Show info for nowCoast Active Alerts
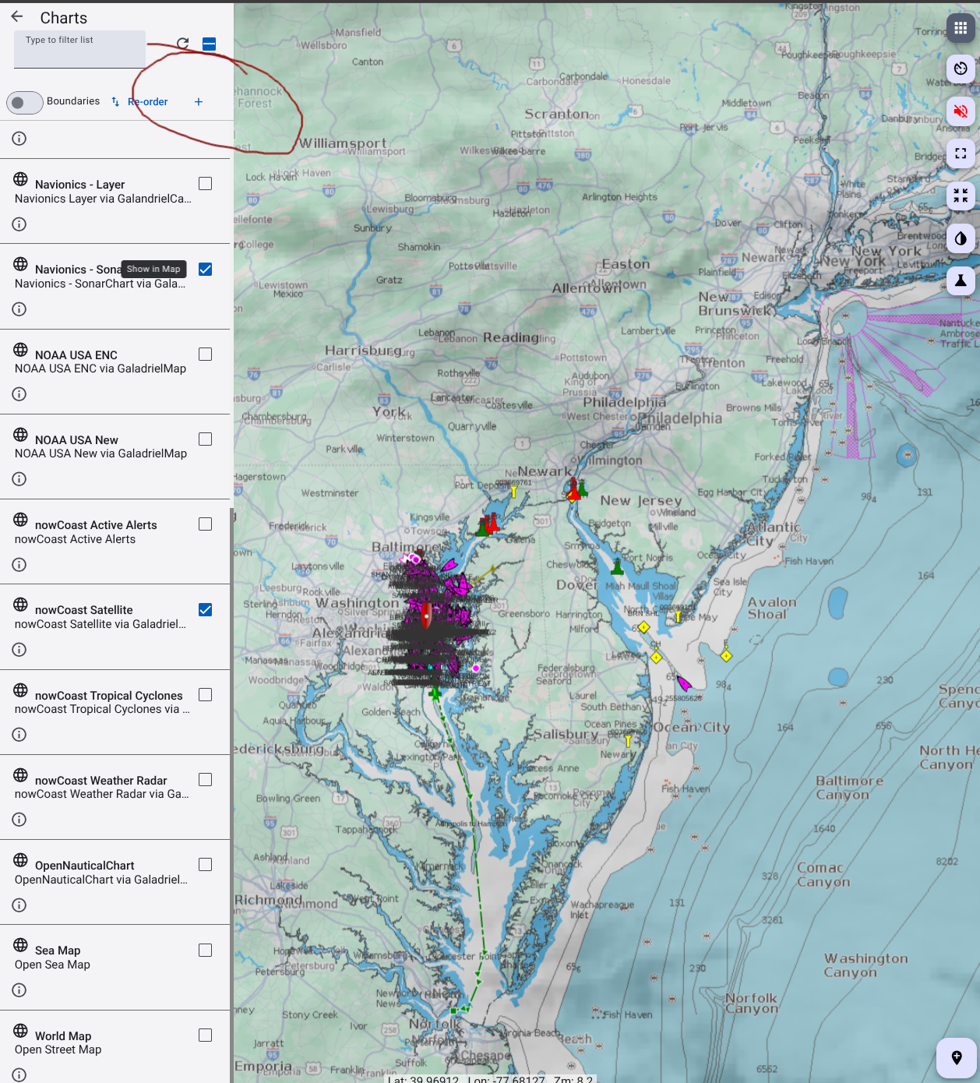This screenshot has width=980, height=1083. 19,565
